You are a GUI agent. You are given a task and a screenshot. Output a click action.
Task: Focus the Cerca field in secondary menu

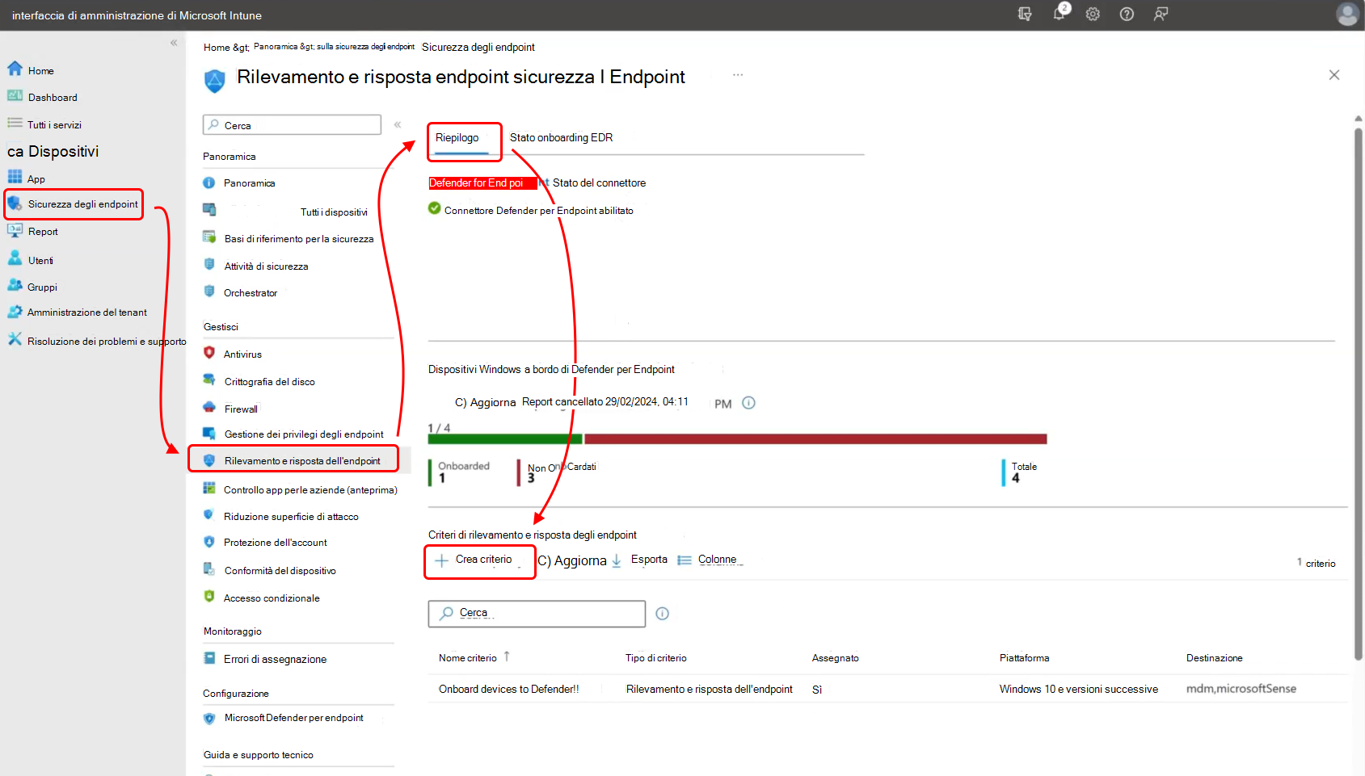pos(292,125)
